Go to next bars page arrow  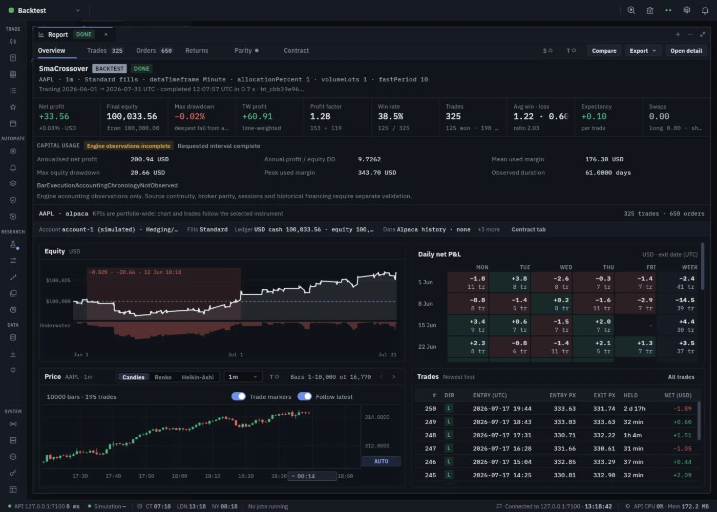394,377
